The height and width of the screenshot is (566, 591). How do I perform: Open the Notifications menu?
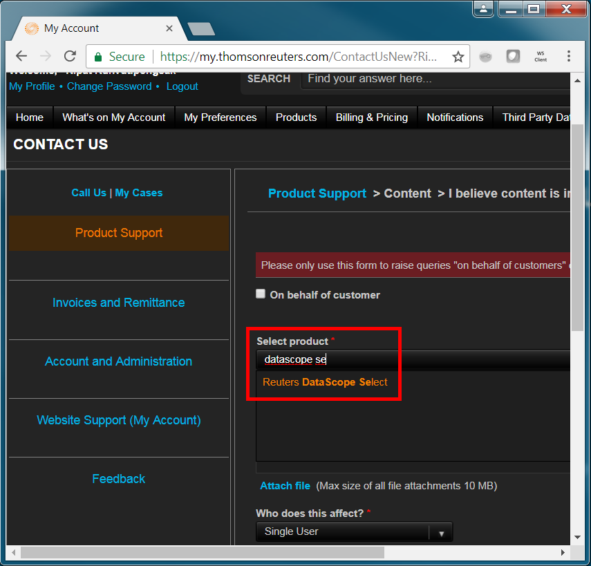pos(455,117)
